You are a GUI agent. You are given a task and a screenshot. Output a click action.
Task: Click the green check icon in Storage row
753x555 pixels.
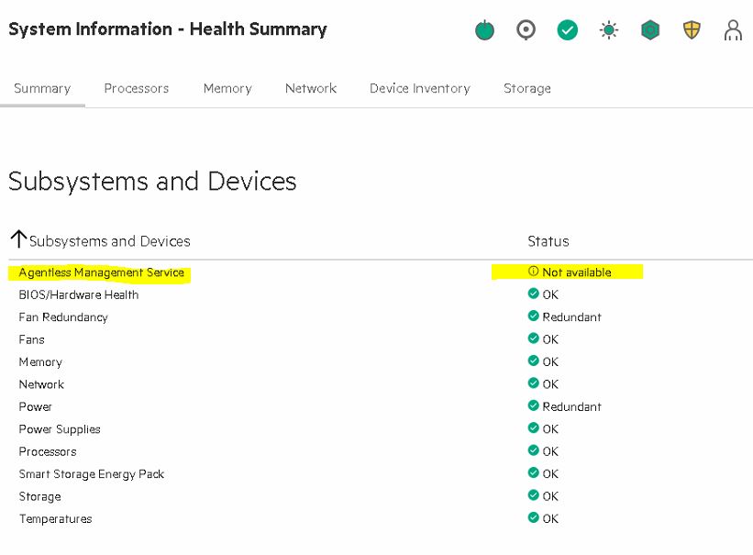click(533, 495)
